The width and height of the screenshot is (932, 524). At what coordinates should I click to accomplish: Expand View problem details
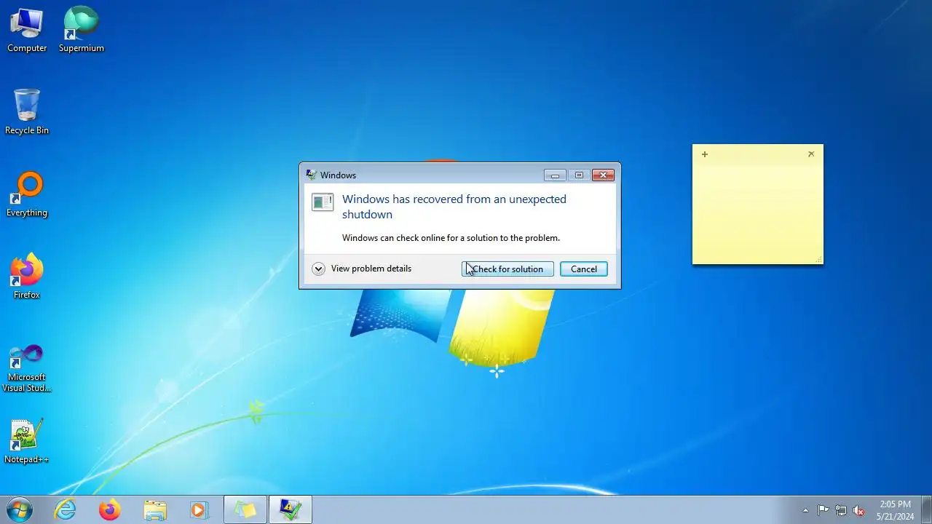click(x=362, y=269)
